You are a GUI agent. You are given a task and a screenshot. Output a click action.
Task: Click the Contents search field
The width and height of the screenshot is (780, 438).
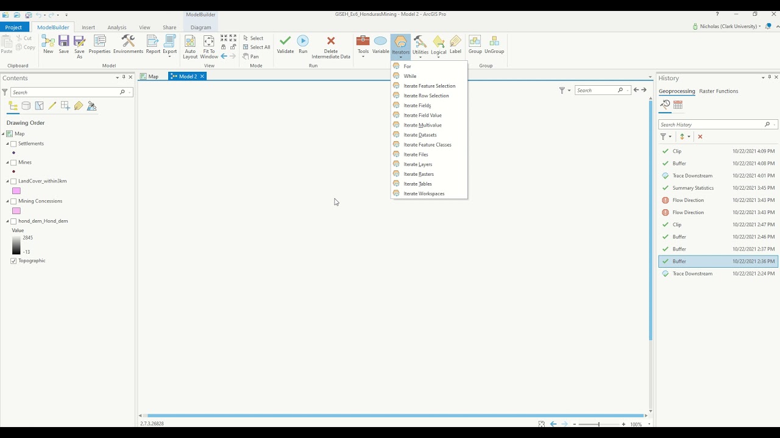click(x=65, y=92)
